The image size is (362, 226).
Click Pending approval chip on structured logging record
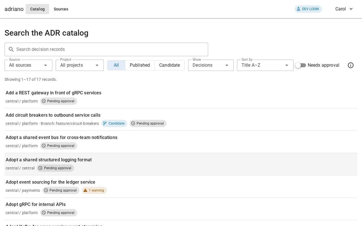[55, 168]
